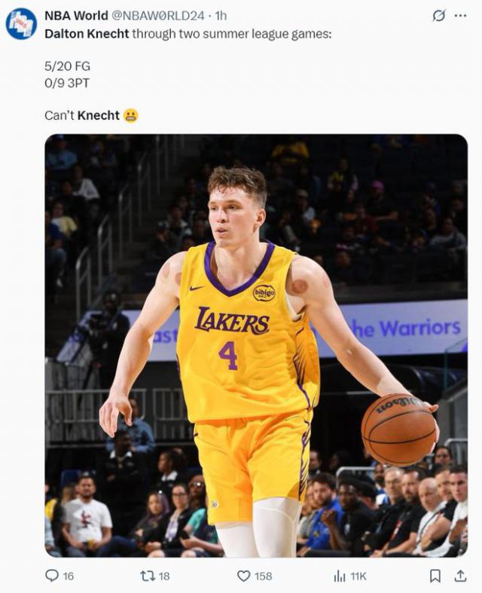
Task: Click the NBA World account name
Action: [76, 15]
